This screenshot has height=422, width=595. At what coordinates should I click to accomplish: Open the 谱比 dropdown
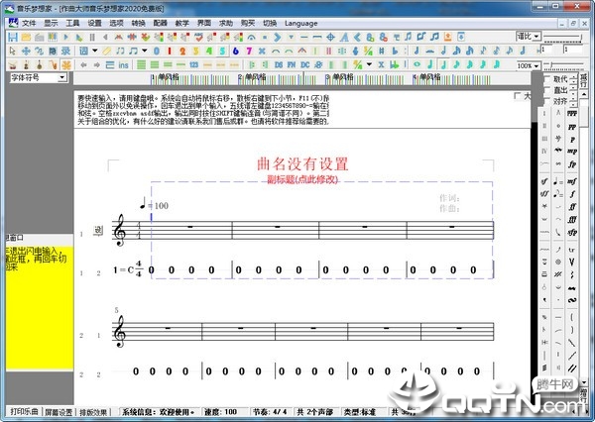click(x=536, y=37)
